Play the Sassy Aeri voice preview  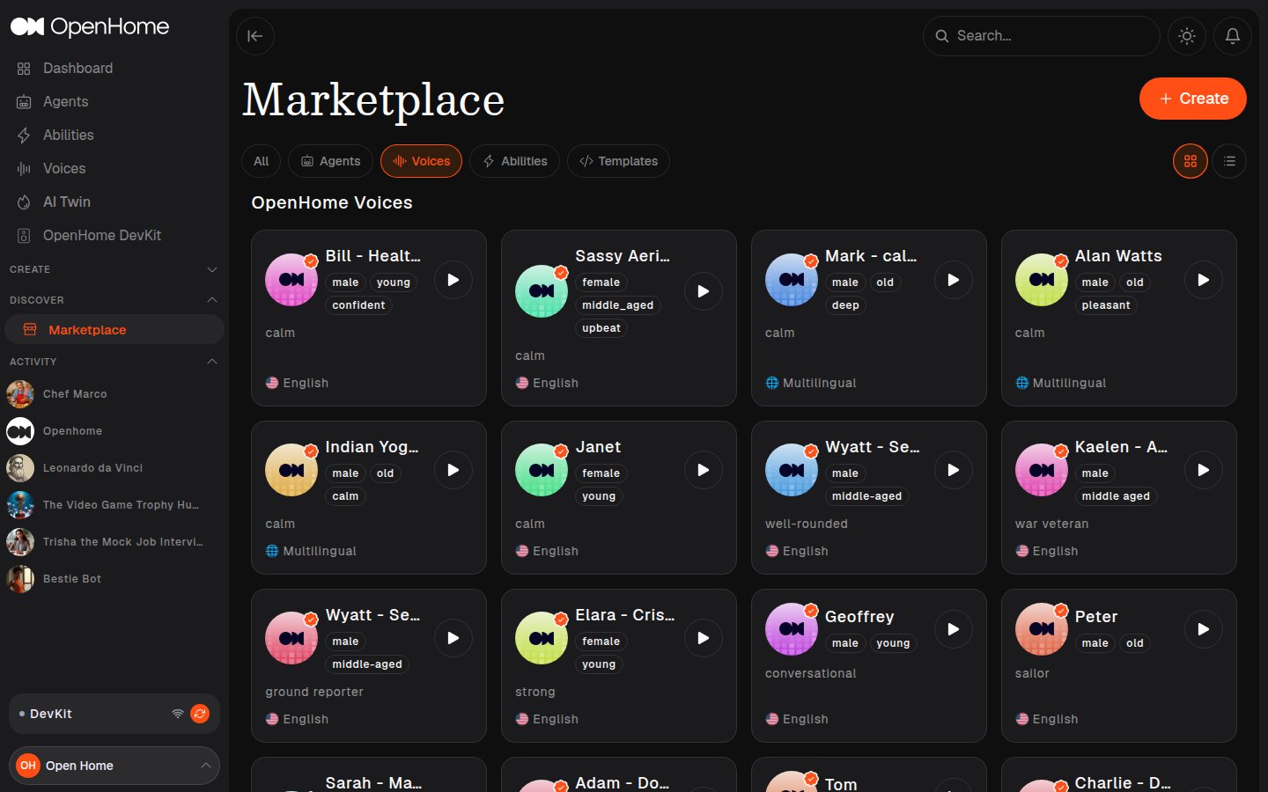704,291
